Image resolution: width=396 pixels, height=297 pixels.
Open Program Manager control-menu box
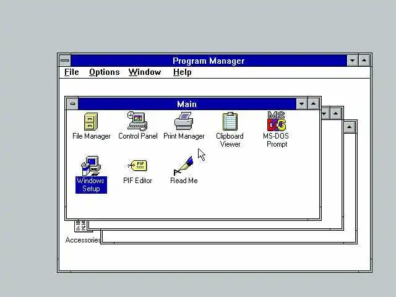[65, 61]
